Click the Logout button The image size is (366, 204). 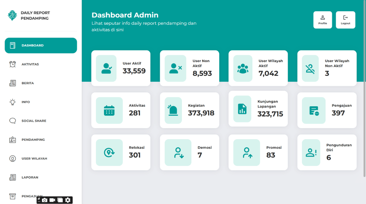pos(345,20)
